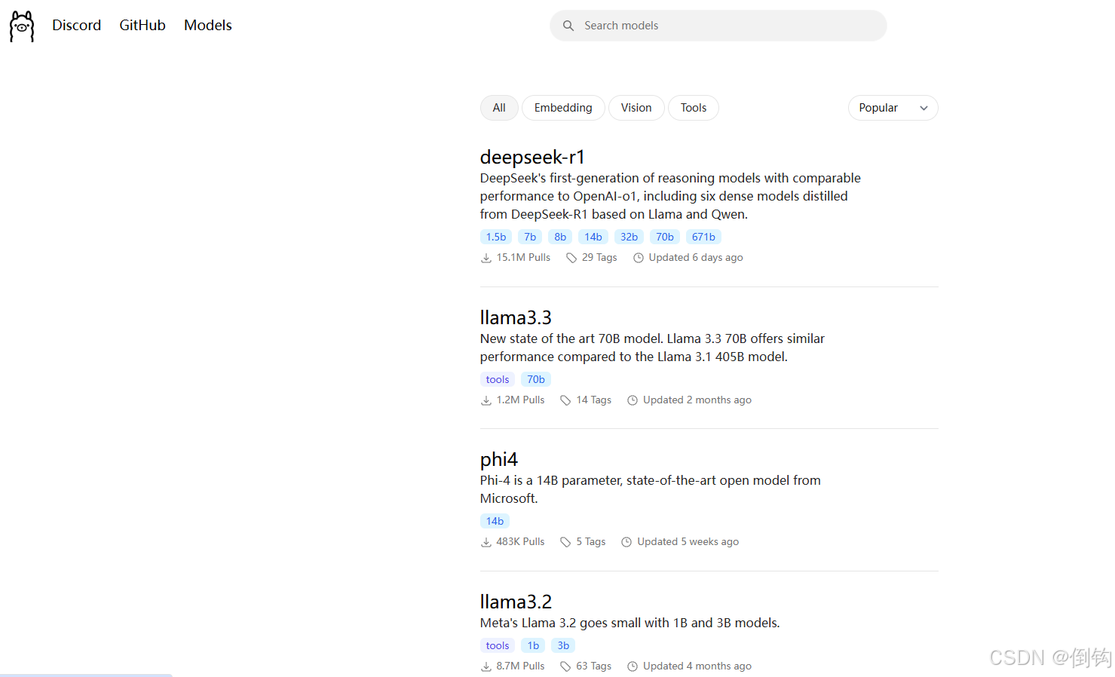
Task: Filter models by Embedding
Action: click(563, 108)
